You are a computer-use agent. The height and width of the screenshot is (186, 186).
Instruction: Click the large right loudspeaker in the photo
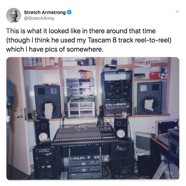click(x=150, y=98)
